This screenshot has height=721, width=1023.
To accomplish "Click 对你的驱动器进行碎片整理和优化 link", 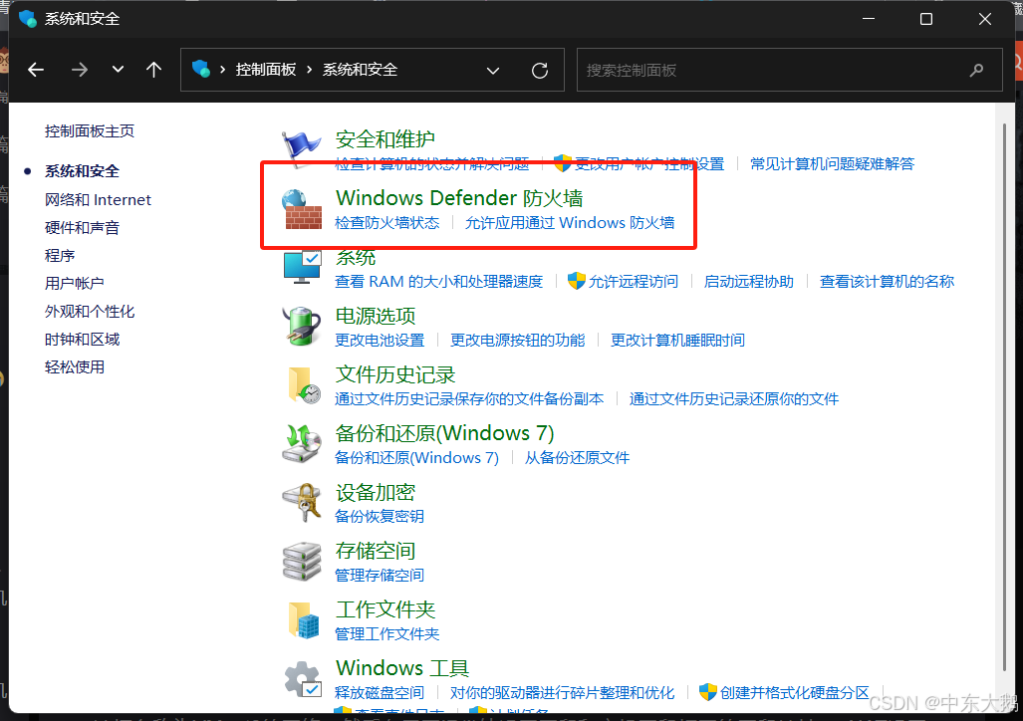I will coord(562,692).
